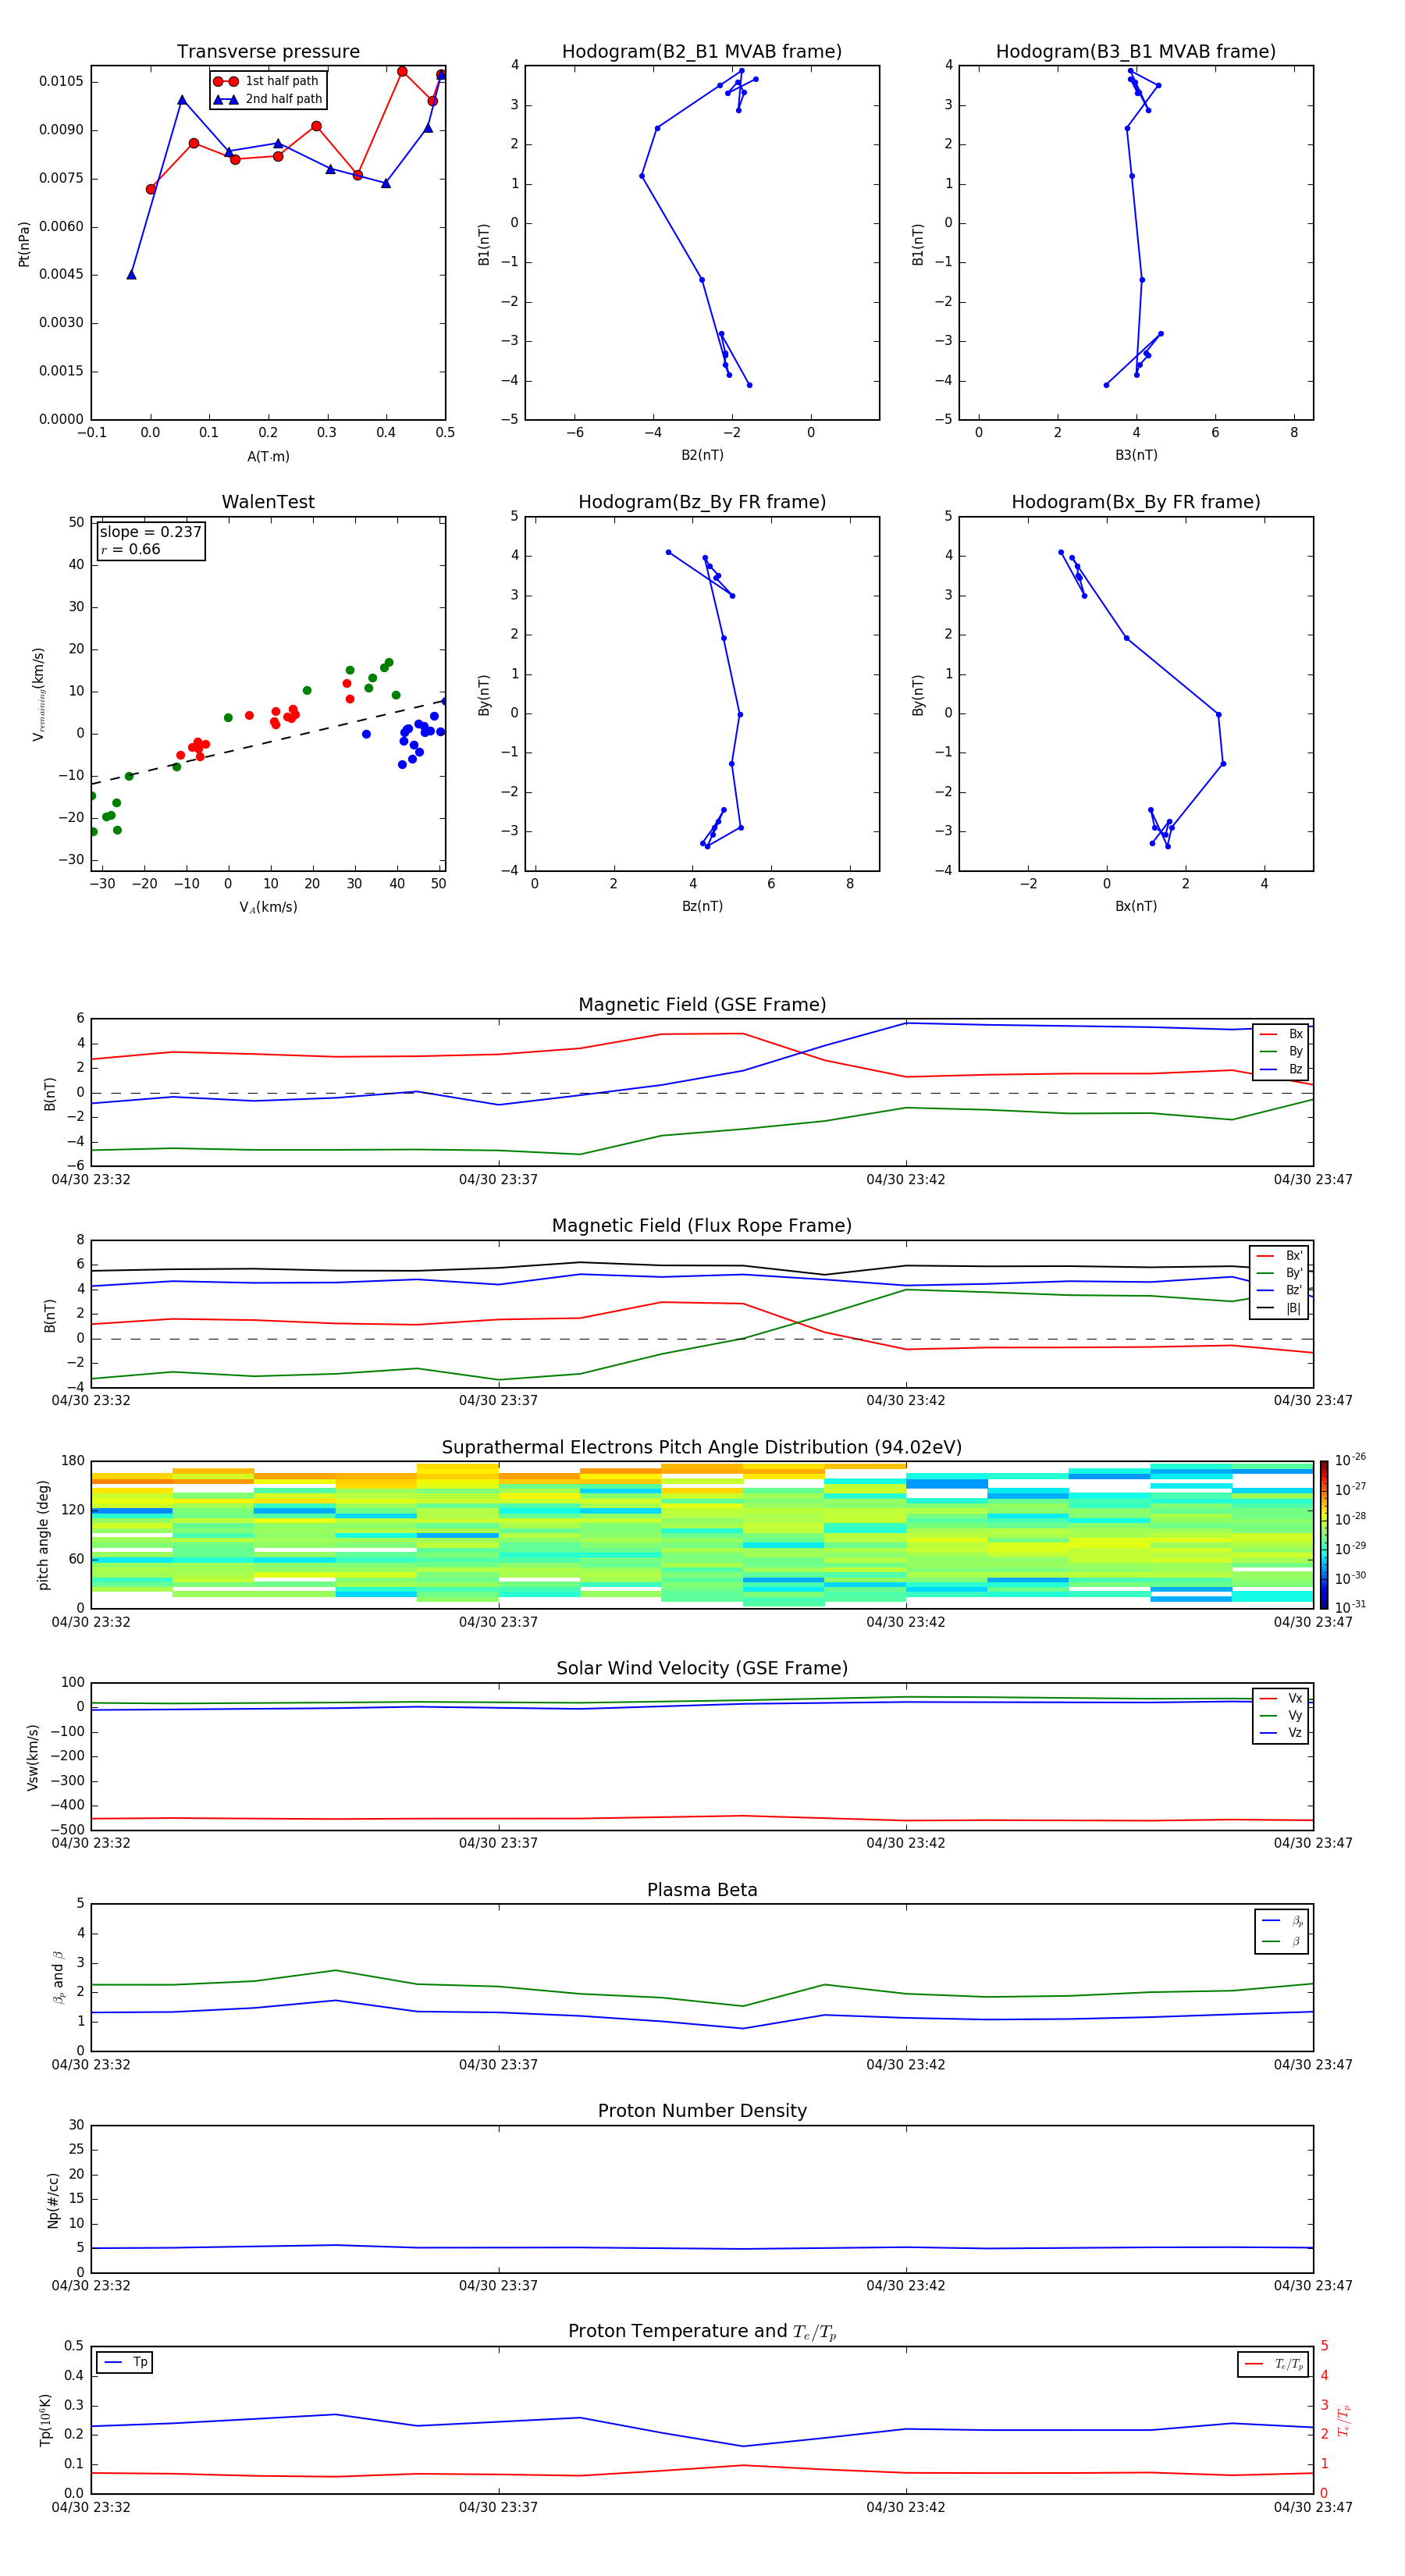Click '2nd half path' legend entry
The image size is (1405, 2576).
click(268, 99)
